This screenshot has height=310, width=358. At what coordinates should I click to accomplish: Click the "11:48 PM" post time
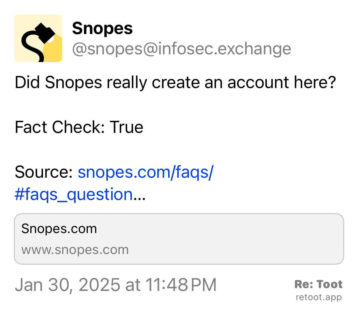[181, 285]
